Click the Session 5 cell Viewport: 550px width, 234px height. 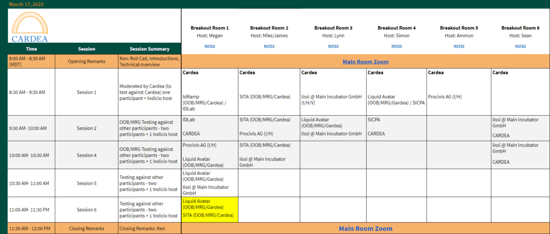86,183
